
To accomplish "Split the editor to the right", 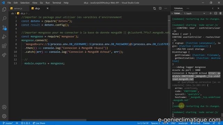I will (x=160, y=8).
